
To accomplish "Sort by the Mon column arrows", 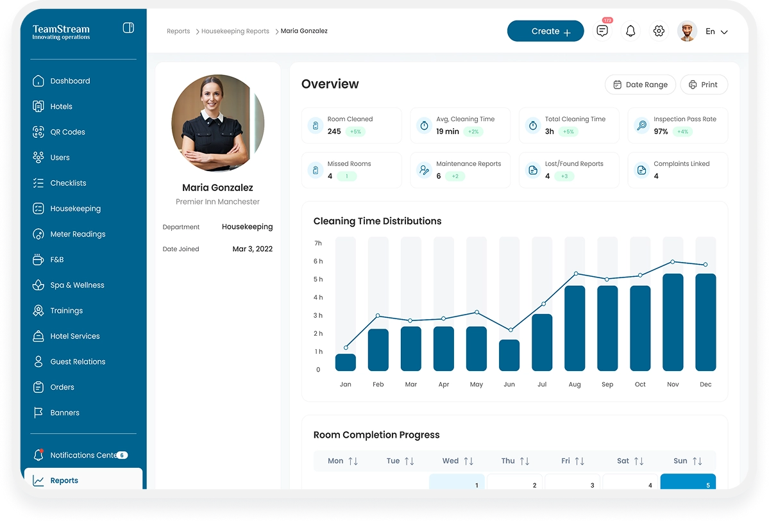I will pyautogui.click(x=353, y=461).
